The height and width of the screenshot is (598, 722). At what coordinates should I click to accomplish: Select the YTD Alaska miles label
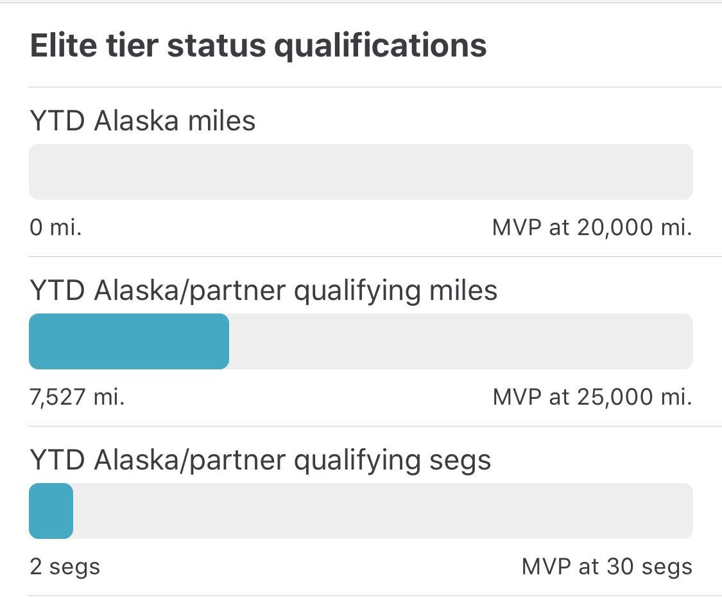click(142, 121)
